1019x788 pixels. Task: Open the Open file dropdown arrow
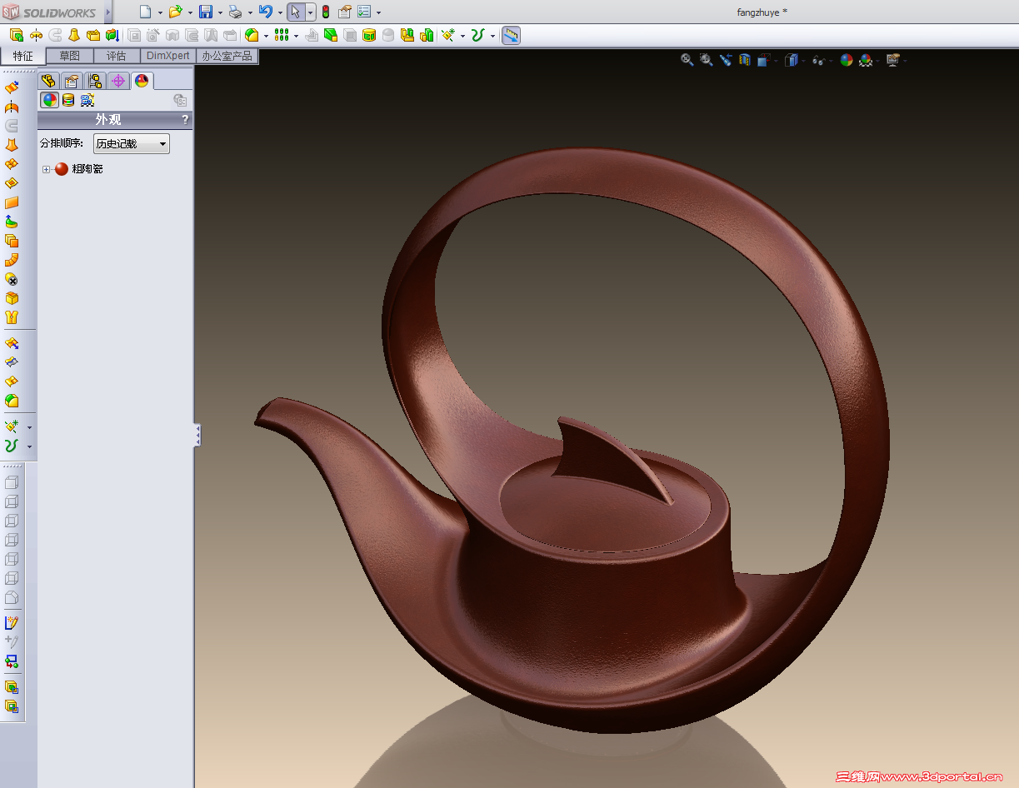(x=190, y=12)
